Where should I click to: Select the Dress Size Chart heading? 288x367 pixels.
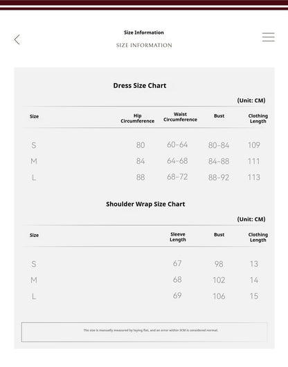pyautogui.click(x=140, y=86)
